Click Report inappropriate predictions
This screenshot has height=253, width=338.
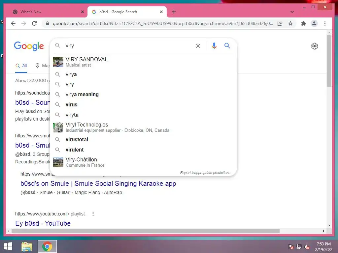[205, 173]
